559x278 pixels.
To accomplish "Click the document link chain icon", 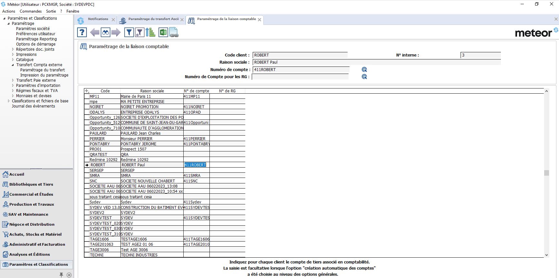I will coord(174,32).
